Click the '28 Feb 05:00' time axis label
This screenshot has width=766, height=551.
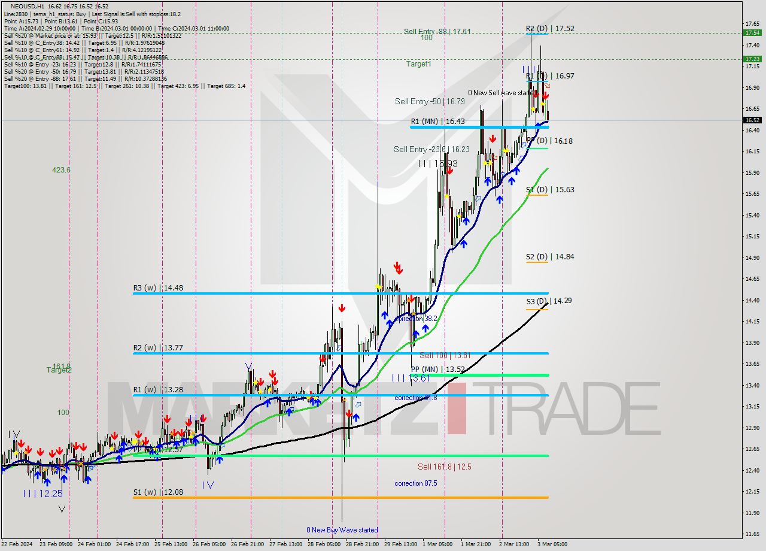(x=324, y=544)
